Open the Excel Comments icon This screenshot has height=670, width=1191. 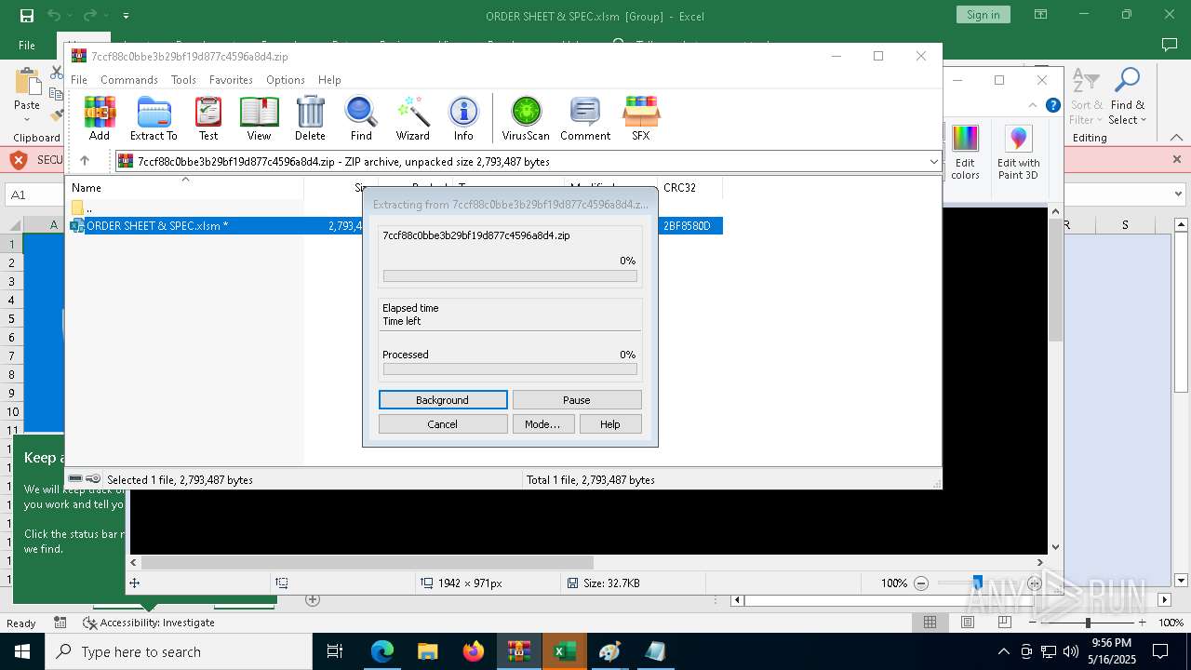tap(1170, 45)
